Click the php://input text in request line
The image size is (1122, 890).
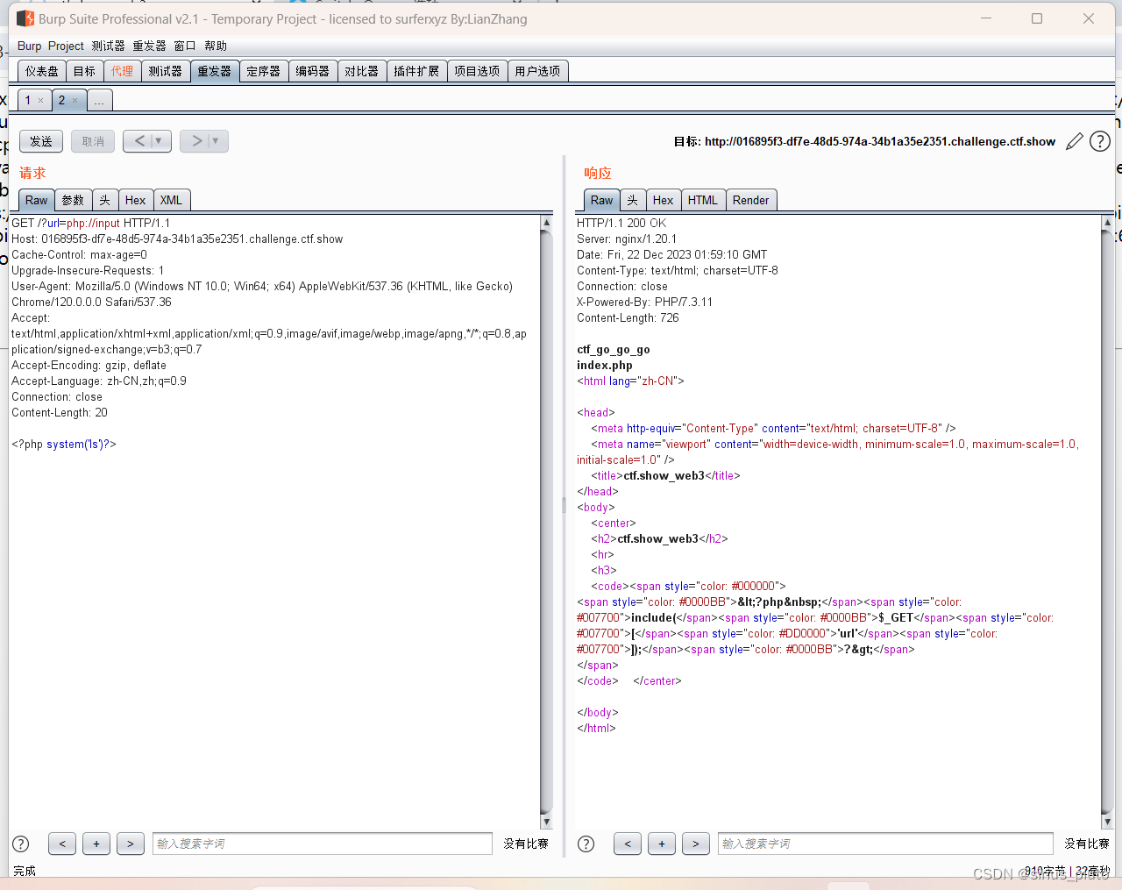coord(93,224)
